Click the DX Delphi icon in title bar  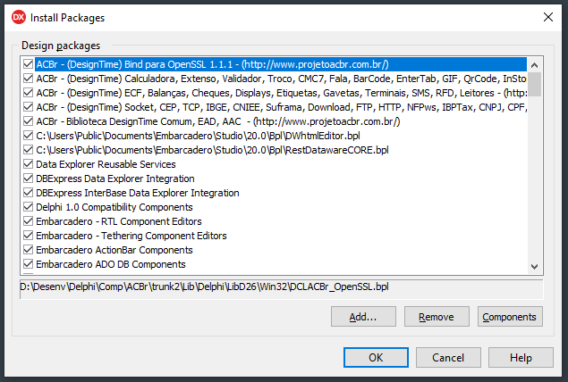pyautogui.click(x=19, y=17)
